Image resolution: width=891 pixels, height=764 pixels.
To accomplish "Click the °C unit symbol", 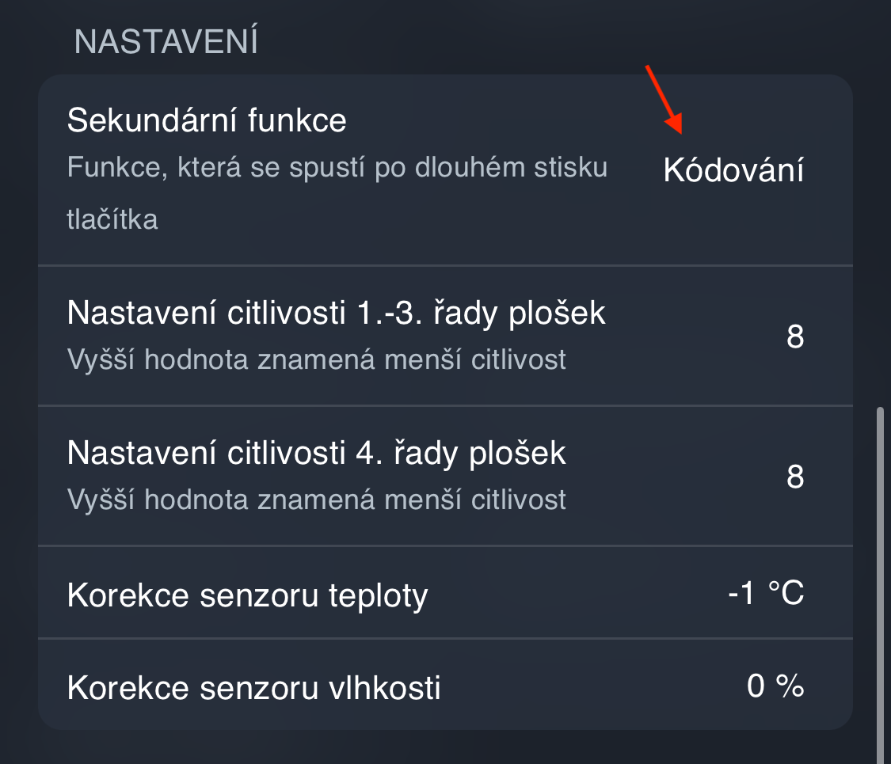I will click(787, 593).
